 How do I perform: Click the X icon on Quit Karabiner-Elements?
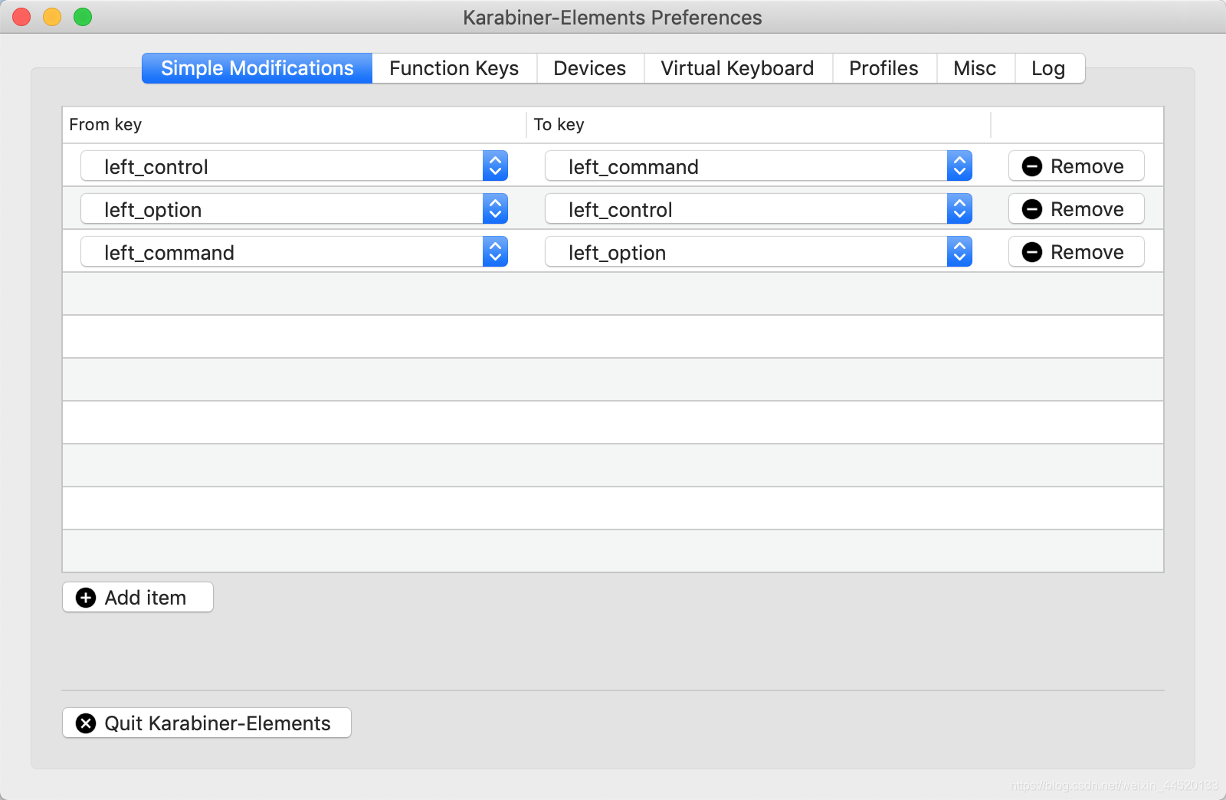pos(86,723)
